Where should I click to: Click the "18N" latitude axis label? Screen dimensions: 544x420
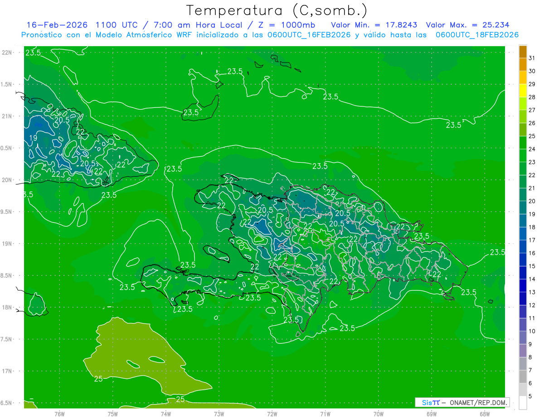click(7, 308)
